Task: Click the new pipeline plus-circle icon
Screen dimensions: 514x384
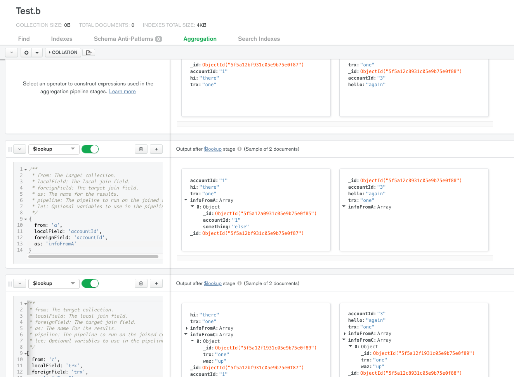Action: [x=26, y=52]
